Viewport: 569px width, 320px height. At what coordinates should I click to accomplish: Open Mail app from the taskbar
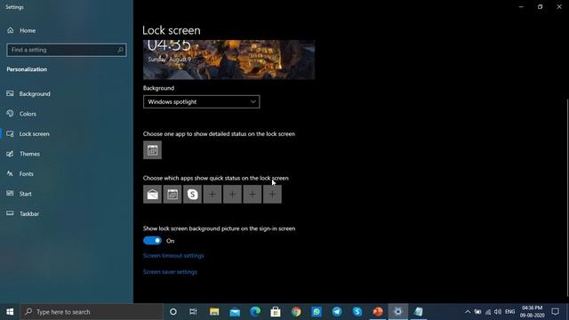pyautogui.click(x=235, y=312)
